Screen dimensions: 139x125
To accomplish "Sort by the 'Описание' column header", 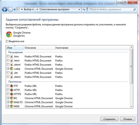I will pyautogui.click(x=39, y=48).
